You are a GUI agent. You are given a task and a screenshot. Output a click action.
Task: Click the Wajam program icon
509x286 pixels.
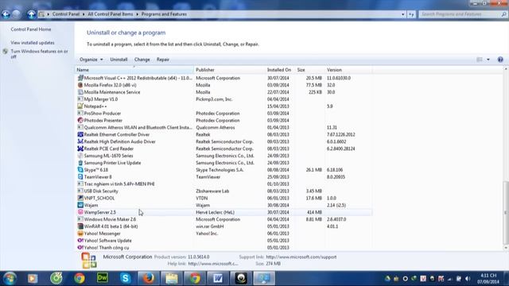(80, 205)
